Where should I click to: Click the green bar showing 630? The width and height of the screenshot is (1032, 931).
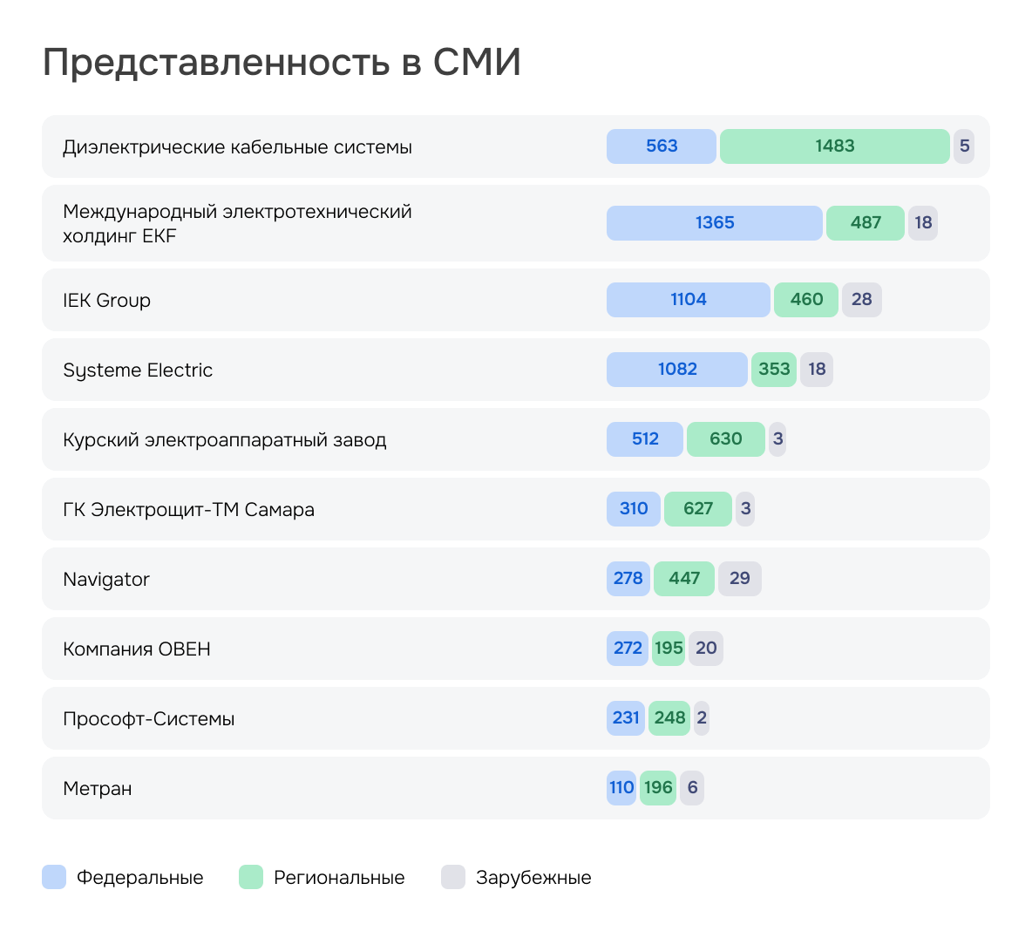(725, 439)
